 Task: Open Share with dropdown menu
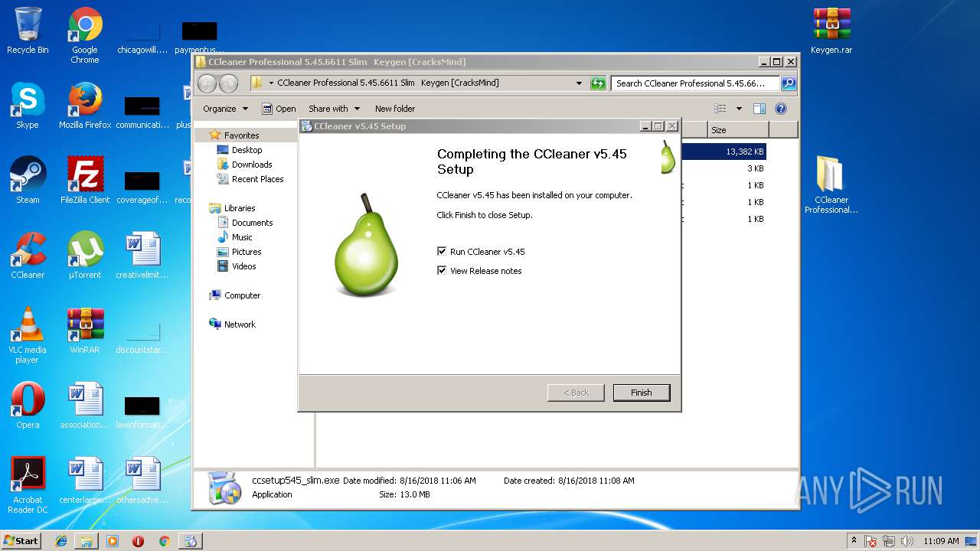click(x=334, y=109)
